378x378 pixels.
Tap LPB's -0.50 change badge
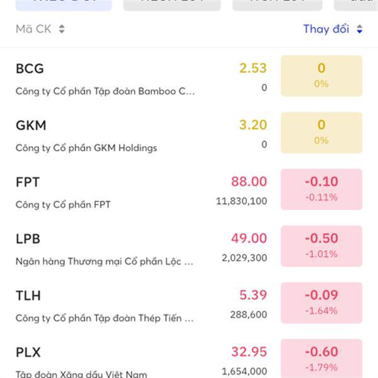321,246
